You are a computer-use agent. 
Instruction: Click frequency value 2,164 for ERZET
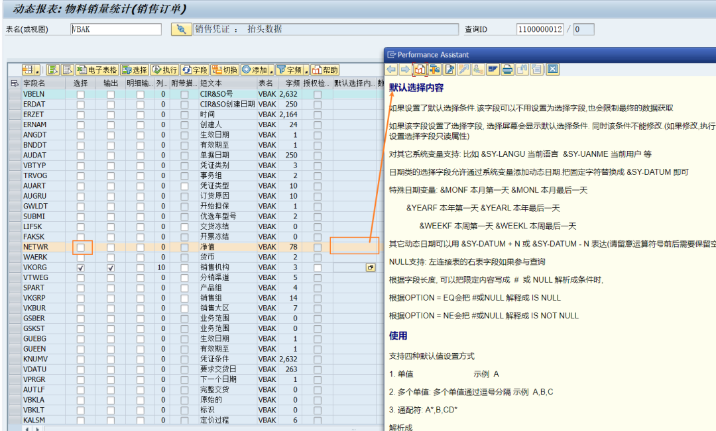click(288, 115)
